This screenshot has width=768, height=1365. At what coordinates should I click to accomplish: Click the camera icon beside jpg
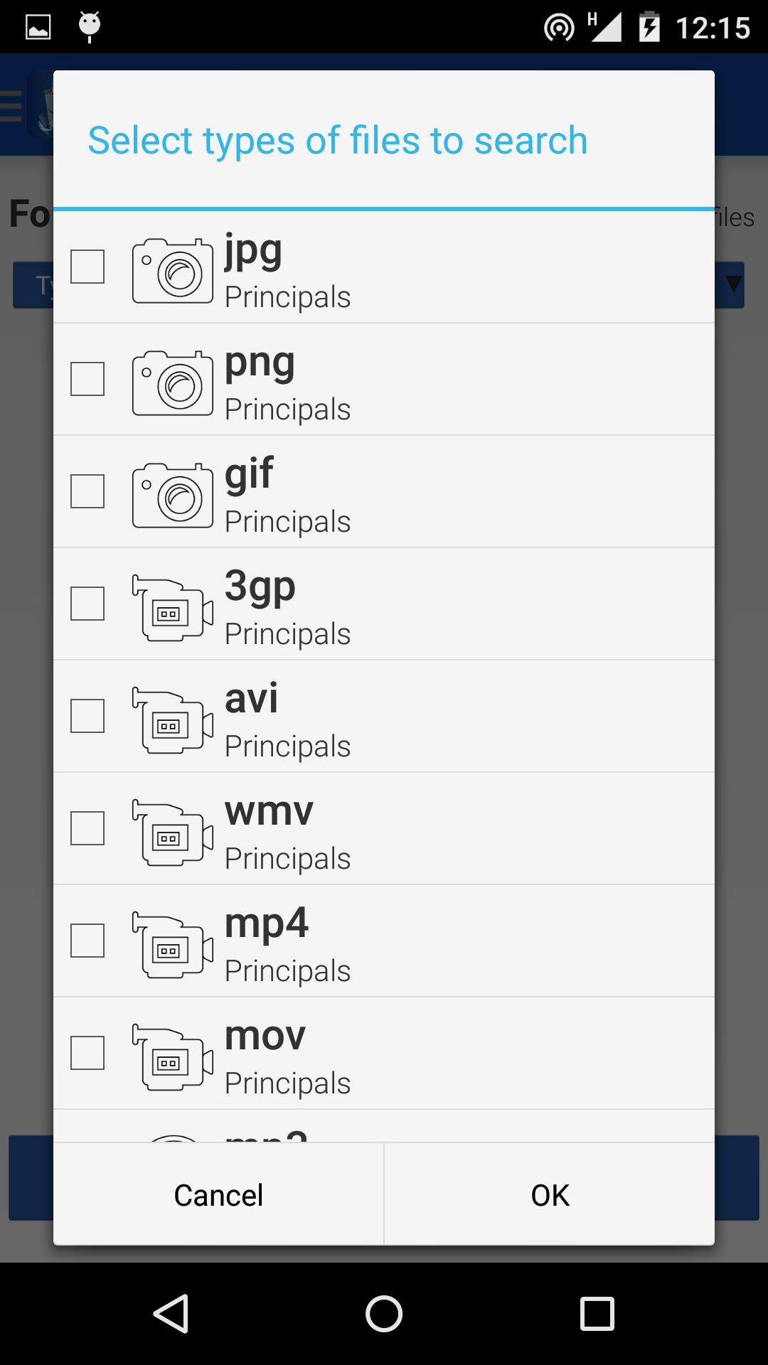pyautogui.click(x=173, y=271)
